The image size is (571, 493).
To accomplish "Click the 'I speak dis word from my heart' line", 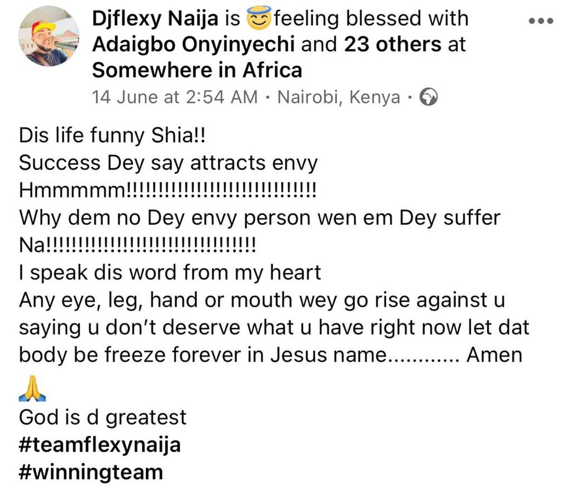I will (170, 273).
